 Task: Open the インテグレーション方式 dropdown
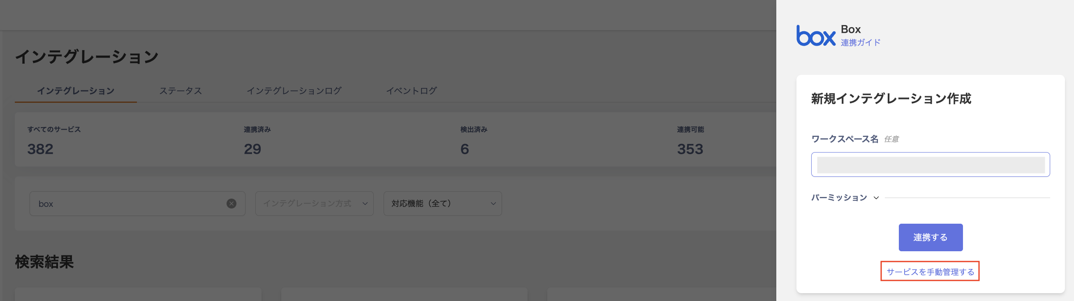(315, 204)
